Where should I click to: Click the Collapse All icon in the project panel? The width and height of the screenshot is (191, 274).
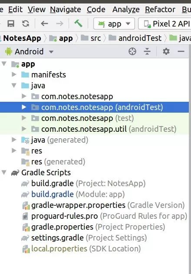(x=147, y=52)
